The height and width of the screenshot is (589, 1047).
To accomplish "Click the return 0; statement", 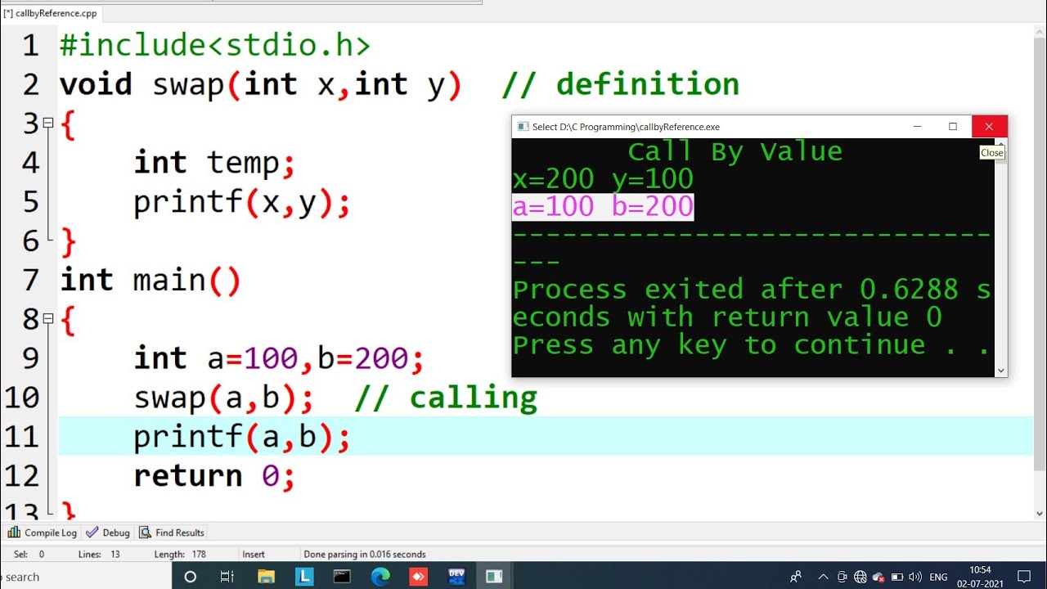I will (x=214, y=476).
